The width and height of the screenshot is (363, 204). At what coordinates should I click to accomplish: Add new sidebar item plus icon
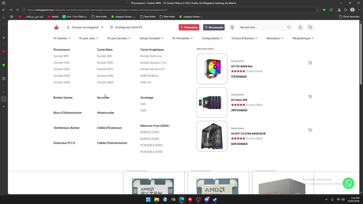pos(4,107)
